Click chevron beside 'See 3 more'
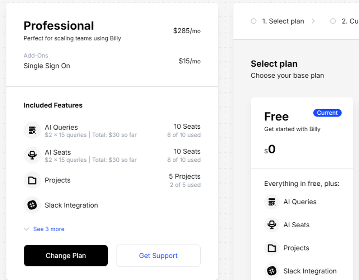 (27, 229)
